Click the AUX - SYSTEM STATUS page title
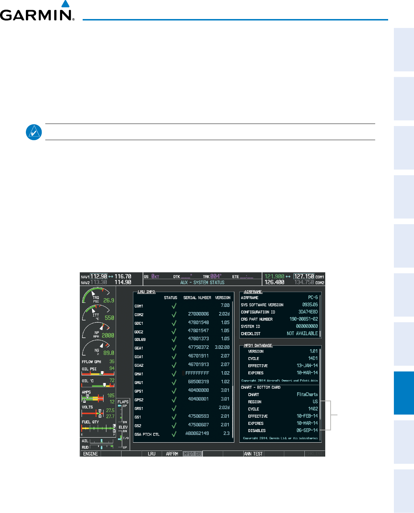The height and width of the screenshot is (513, 414). [x=202, y=283]
